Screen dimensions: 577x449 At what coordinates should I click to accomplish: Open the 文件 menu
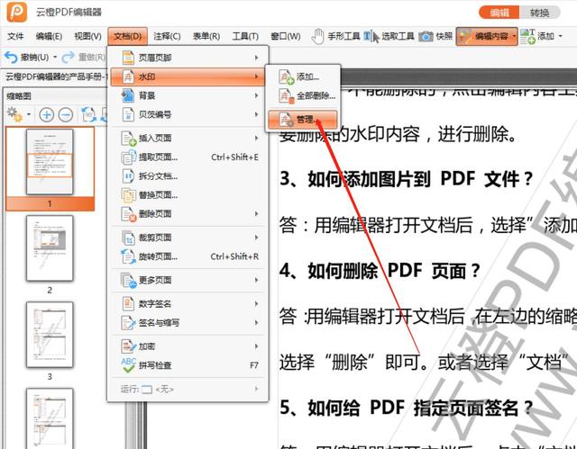[x=15, y=36]
